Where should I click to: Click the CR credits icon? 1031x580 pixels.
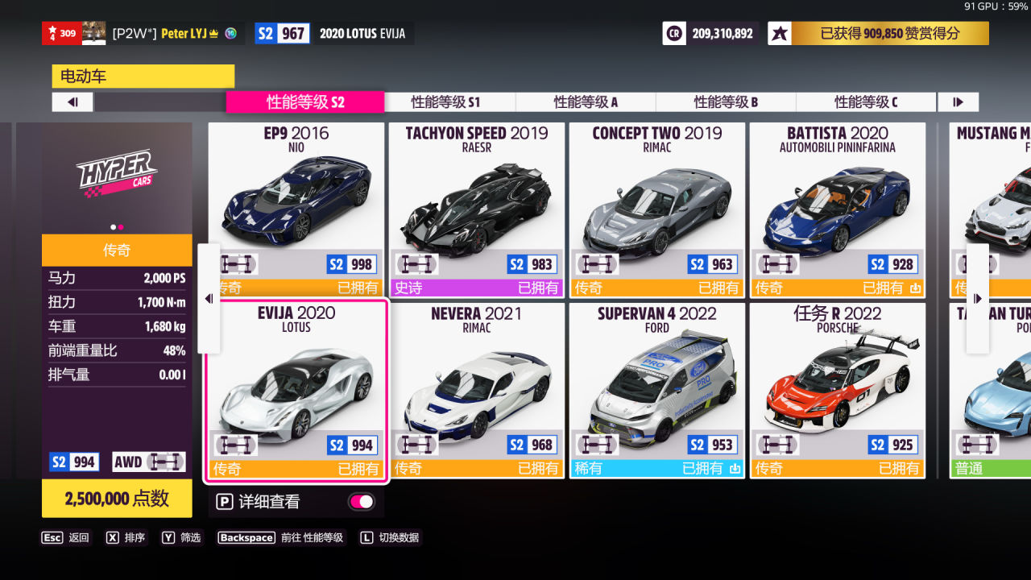(x=674, y=33)
